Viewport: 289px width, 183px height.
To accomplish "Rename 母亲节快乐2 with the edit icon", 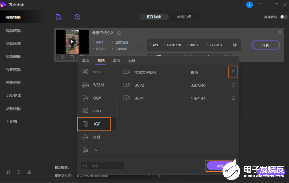I will click(x=119, y=33).
